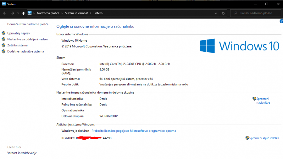Click shield icon beside Spremeni nastavitve
Image resolution: width=283 pixels, height=159 pixels.
[254, 99]
